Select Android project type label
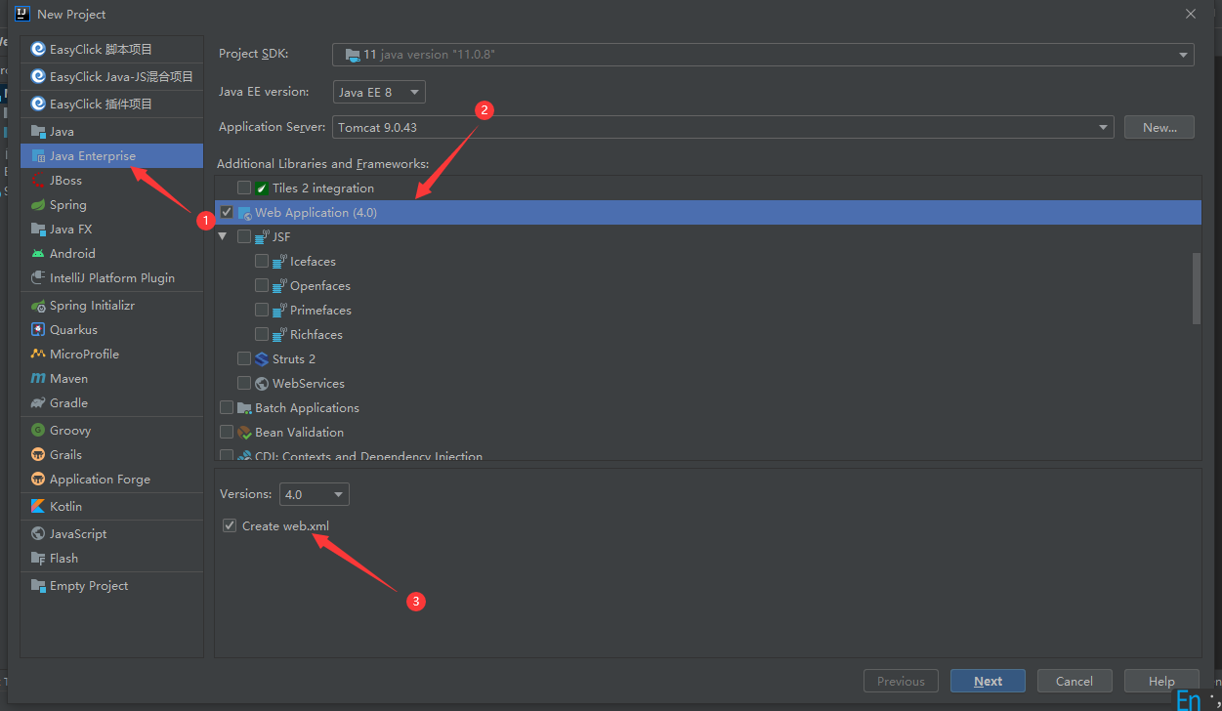Screen dimensions: 1222x711 73,254
